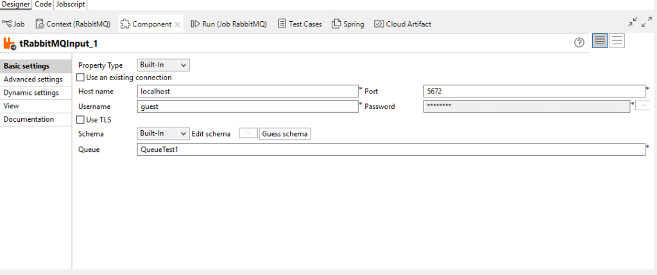The height and width of the screenshot is (275, 657).
Task: Open the Run (Job RabbitMQ) tab
Action: (x=229, y=24)
